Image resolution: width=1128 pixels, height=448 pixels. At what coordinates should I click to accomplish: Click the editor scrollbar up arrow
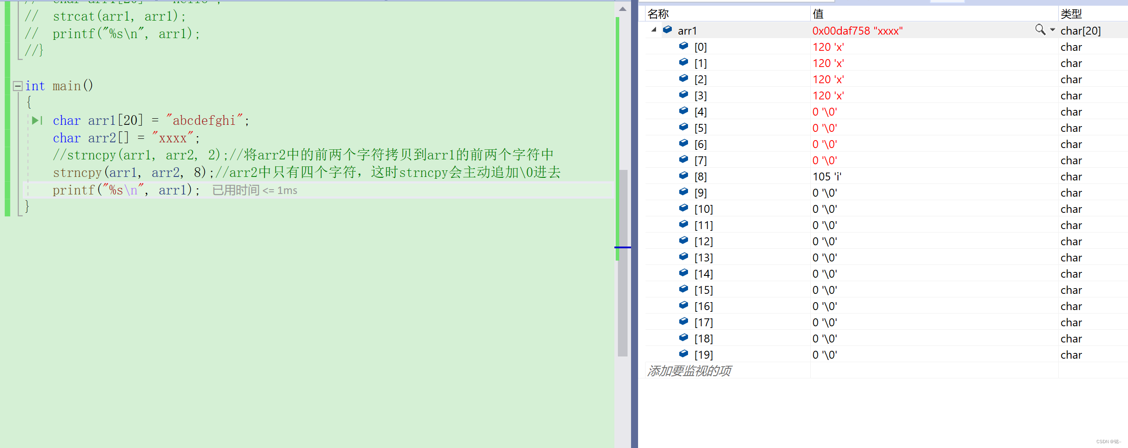[x=622, y=9]
